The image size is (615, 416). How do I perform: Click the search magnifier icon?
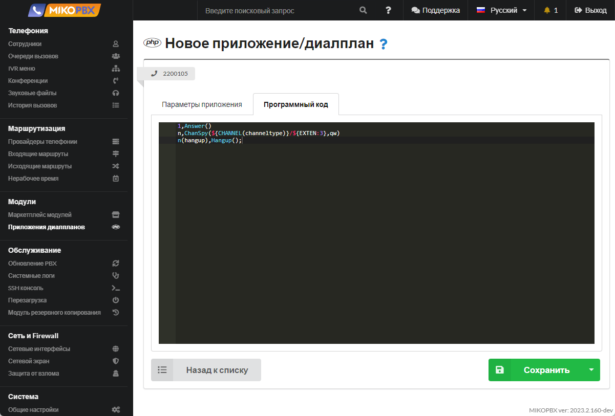(x=363, y=10)
